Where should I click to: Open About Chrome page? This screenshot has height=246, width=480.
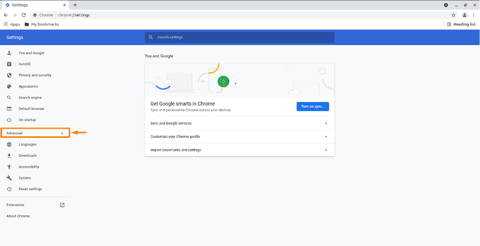click(18, 216)
